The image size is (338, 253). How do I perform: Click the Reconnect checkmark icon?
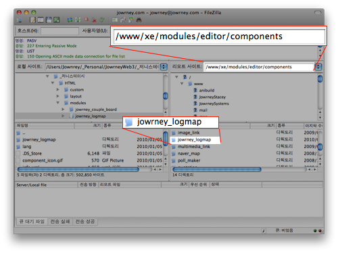[x=102, y=20]
